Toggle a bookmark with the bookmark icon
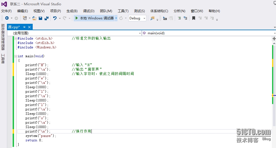 pos(194,18)
